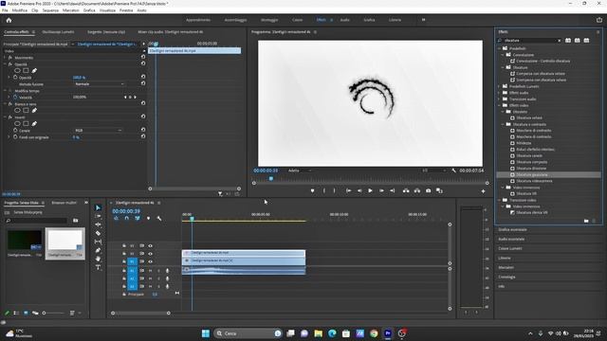Viewport: 607px width, 341px height.
Task: Open playback resolution 1/2 dropdown
Action: pyautogui.click(x=434, y=170)
